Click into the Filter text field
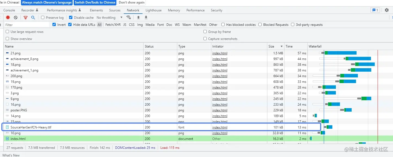The height and width of the screenshot is (157, 393). (x=26, y=25)
